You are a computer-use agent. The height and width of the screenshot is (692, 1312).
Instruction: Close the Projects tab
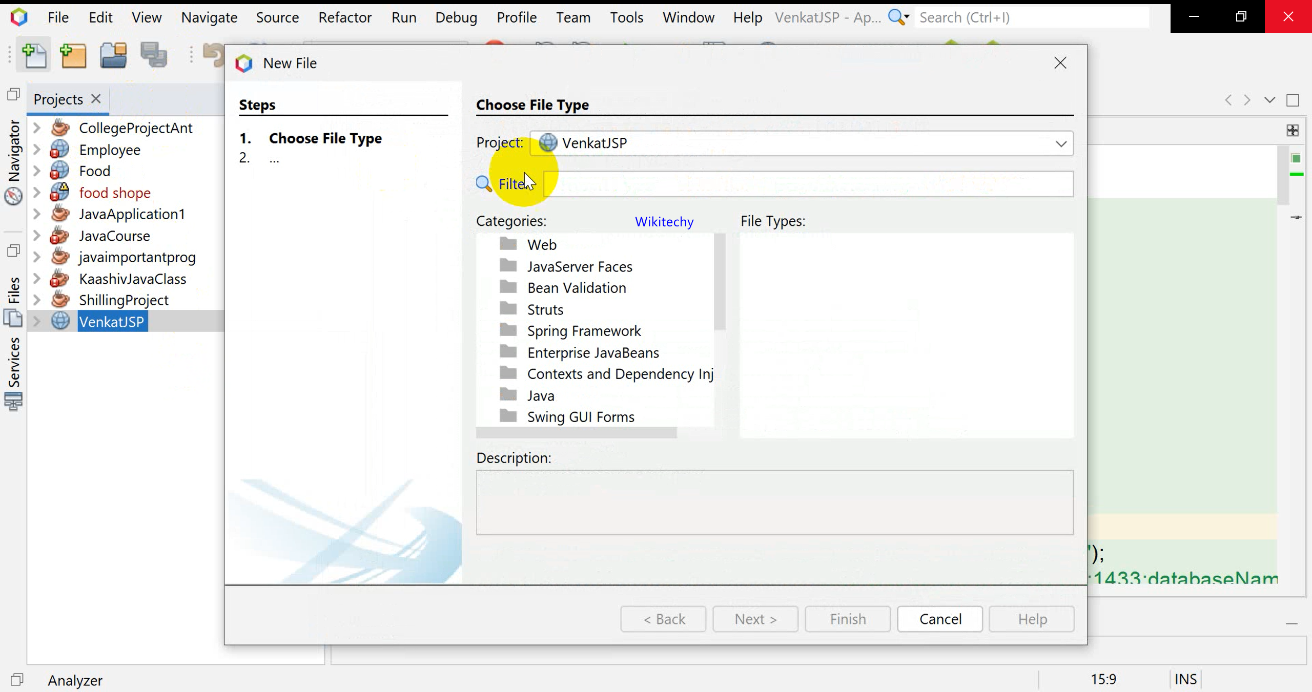[x=96, y=99]
